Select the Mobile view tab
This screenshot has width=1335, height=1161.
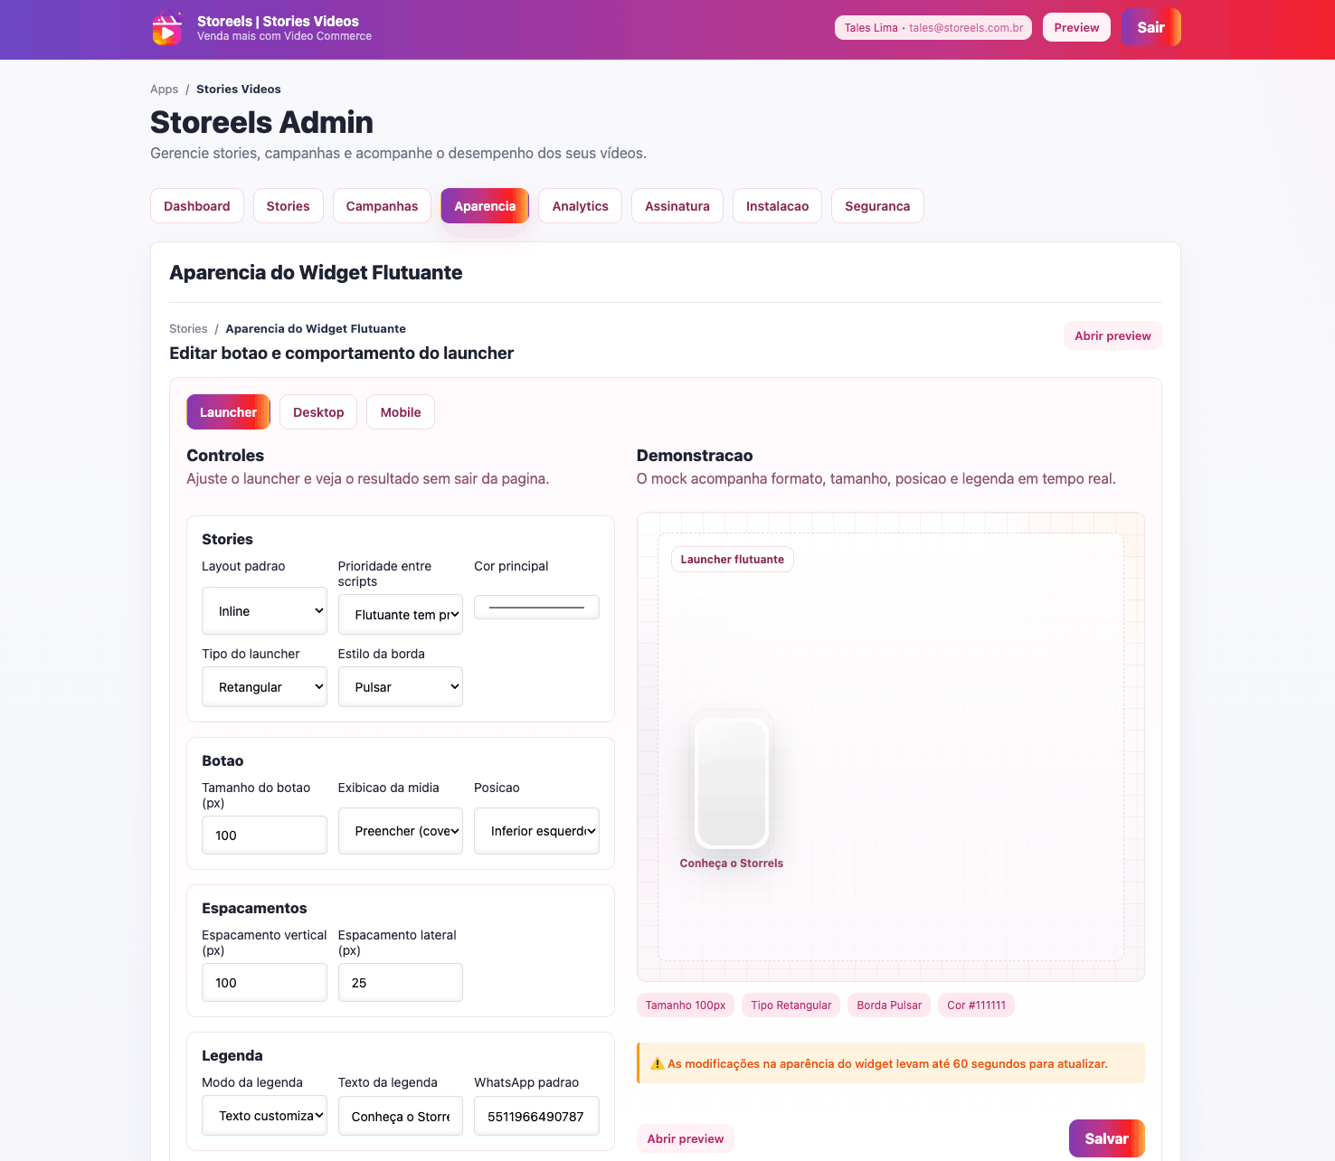click(x=400, y=411)
